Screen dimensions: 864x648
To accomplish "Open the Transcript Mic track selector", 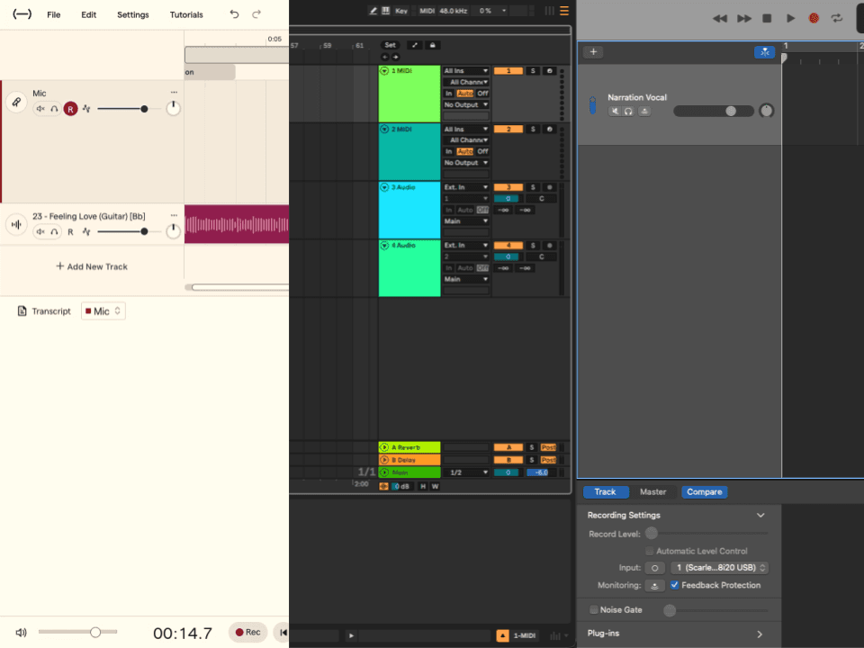I will [x=103, y=311].
